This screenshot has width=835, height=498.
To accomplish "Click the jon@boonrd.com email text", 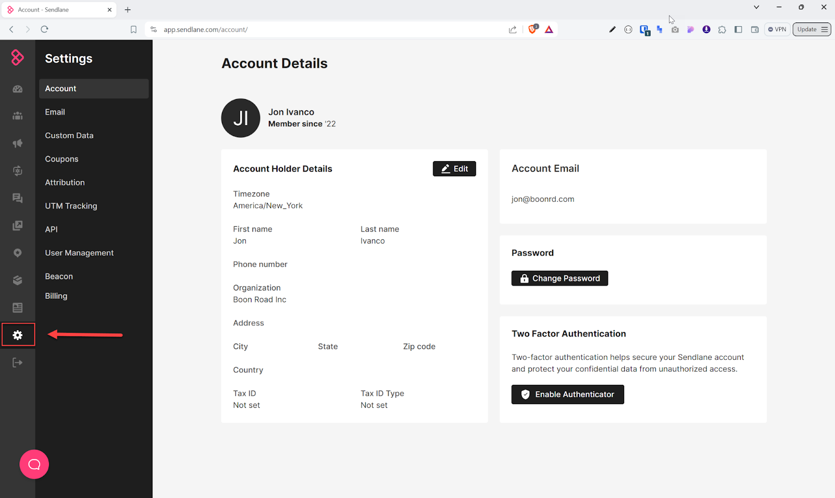I will pos(543,199).
